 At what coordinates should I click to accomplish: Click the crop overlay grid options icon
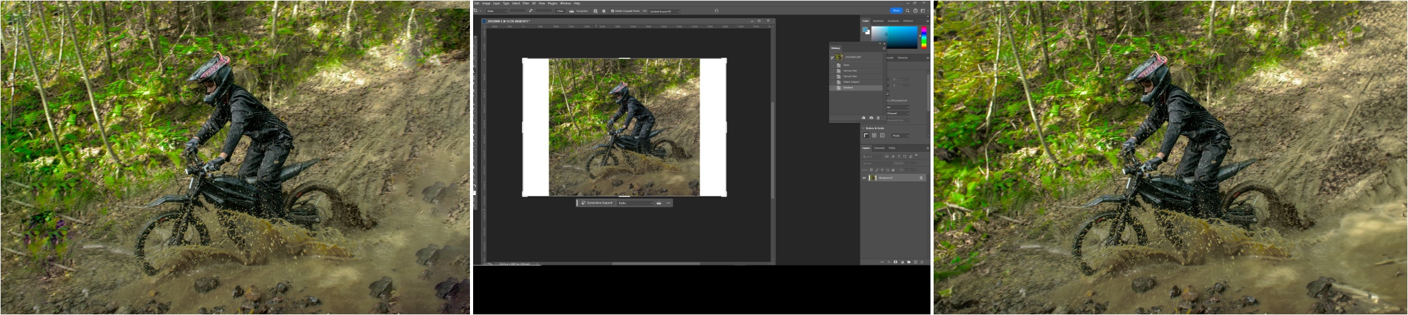point(595,11)
